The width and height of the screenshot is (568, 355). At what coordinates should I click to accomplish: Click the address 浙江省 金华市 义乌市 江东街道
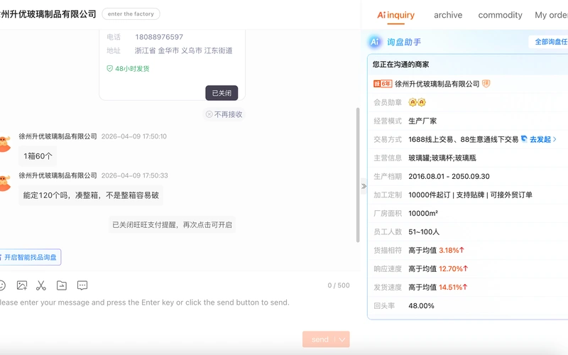point(184,50)
